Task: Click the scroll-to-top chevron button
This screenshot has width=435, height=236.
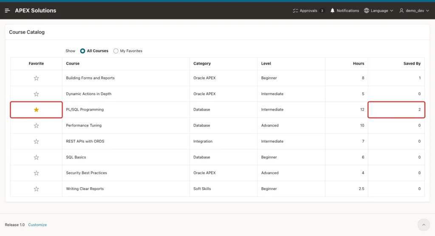Action: pyautogui.click(x=424, y=225)
